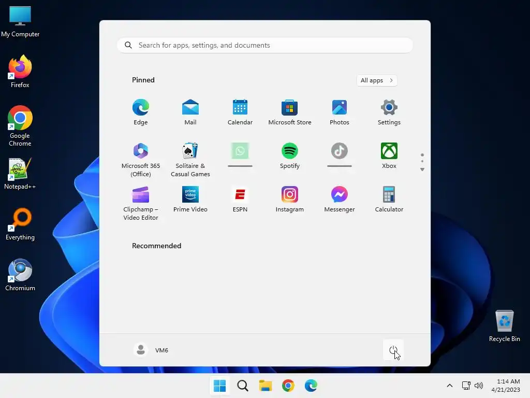Select the Firefox desktop shortcut
Image resolution: width=530 pixels, height=398 pixels.
pyautogui.click(x=20, y=72)
